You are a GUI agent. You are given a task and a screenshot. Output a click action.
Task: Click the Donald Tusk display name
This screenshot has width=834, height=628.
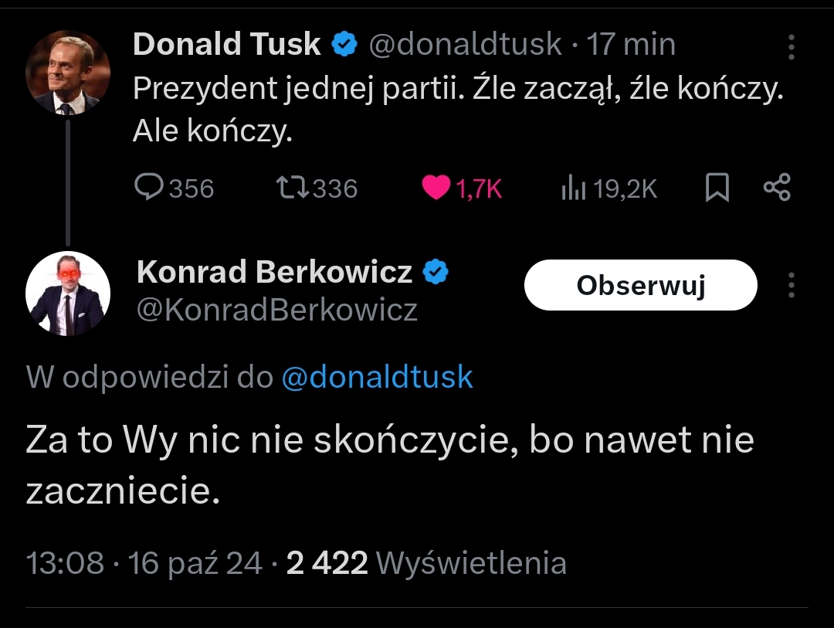pos(227,45)
